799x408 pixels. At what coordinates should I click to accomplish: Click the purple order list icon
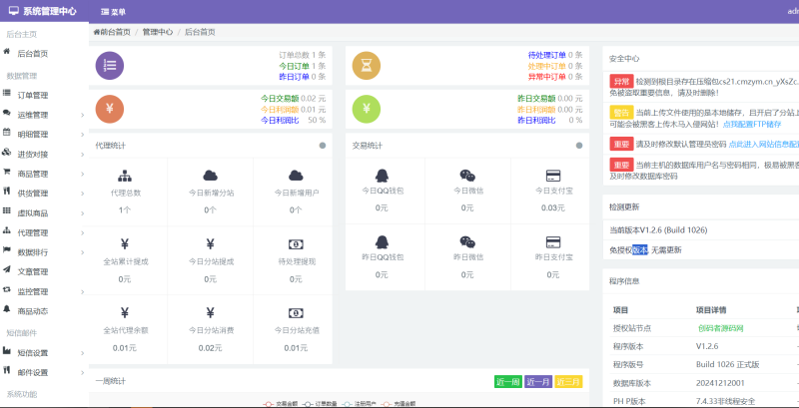coord(110,65)
